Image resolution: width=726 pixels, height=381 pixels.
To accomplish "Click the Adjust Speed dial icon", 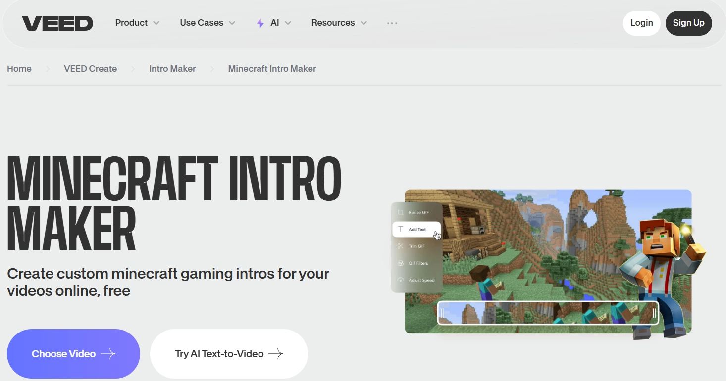I will [x=401, y=280].
